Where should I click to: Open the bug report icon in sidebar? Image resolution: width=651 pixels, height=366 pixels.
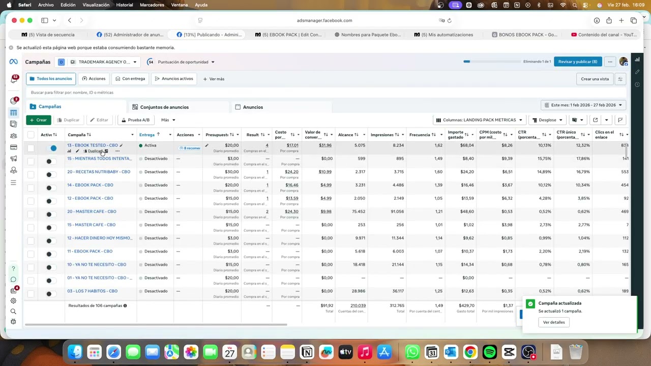[14, 322]
